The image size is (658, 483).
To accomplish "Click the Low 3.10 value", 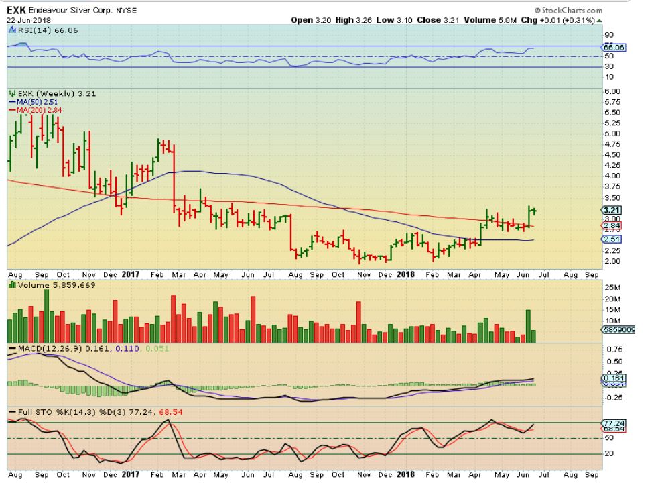I will (395, 20).
